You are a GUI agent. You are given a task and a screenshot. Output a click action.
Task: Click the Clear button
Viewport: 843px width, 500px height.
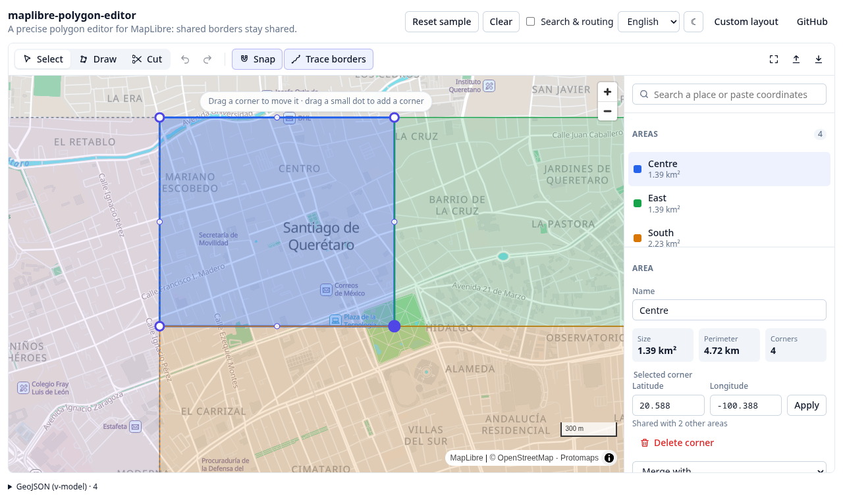(x=501, y=22)
